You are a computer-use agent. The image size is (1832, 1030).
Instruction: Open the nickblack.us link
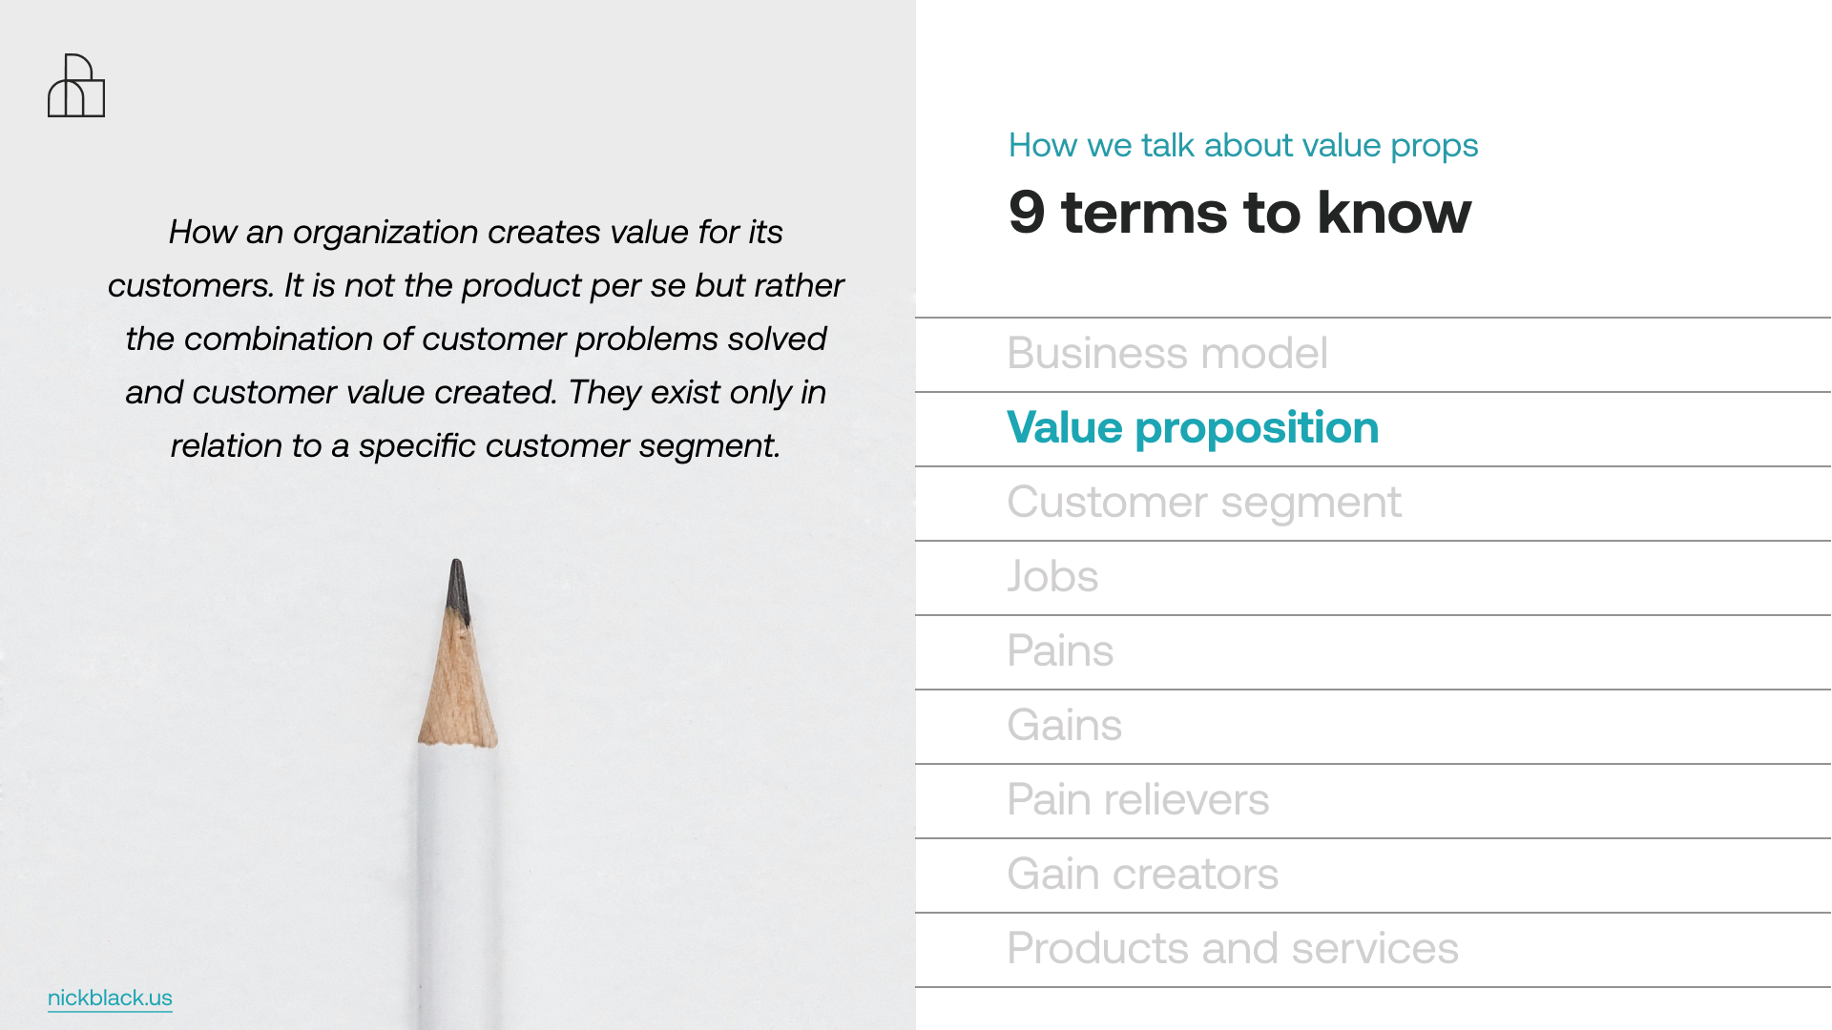pyautogui.click(x=110, y=998)
